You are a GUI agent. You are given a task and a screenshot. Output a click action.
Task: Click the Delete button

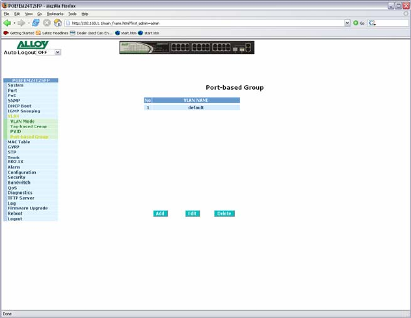224,213
